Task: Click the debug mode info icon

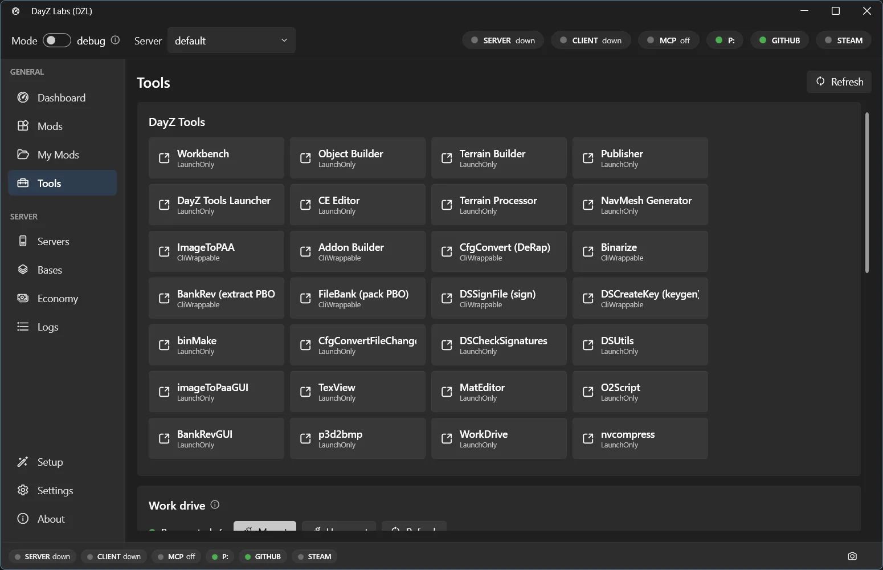Action: point(115,40)
